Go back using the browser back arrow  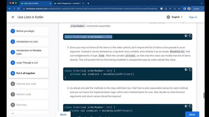9,9
